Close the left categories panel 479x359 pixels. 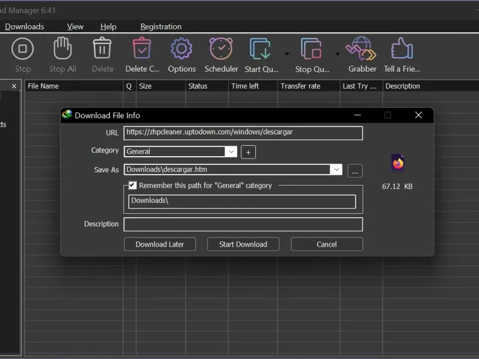[x=14, y=86]
